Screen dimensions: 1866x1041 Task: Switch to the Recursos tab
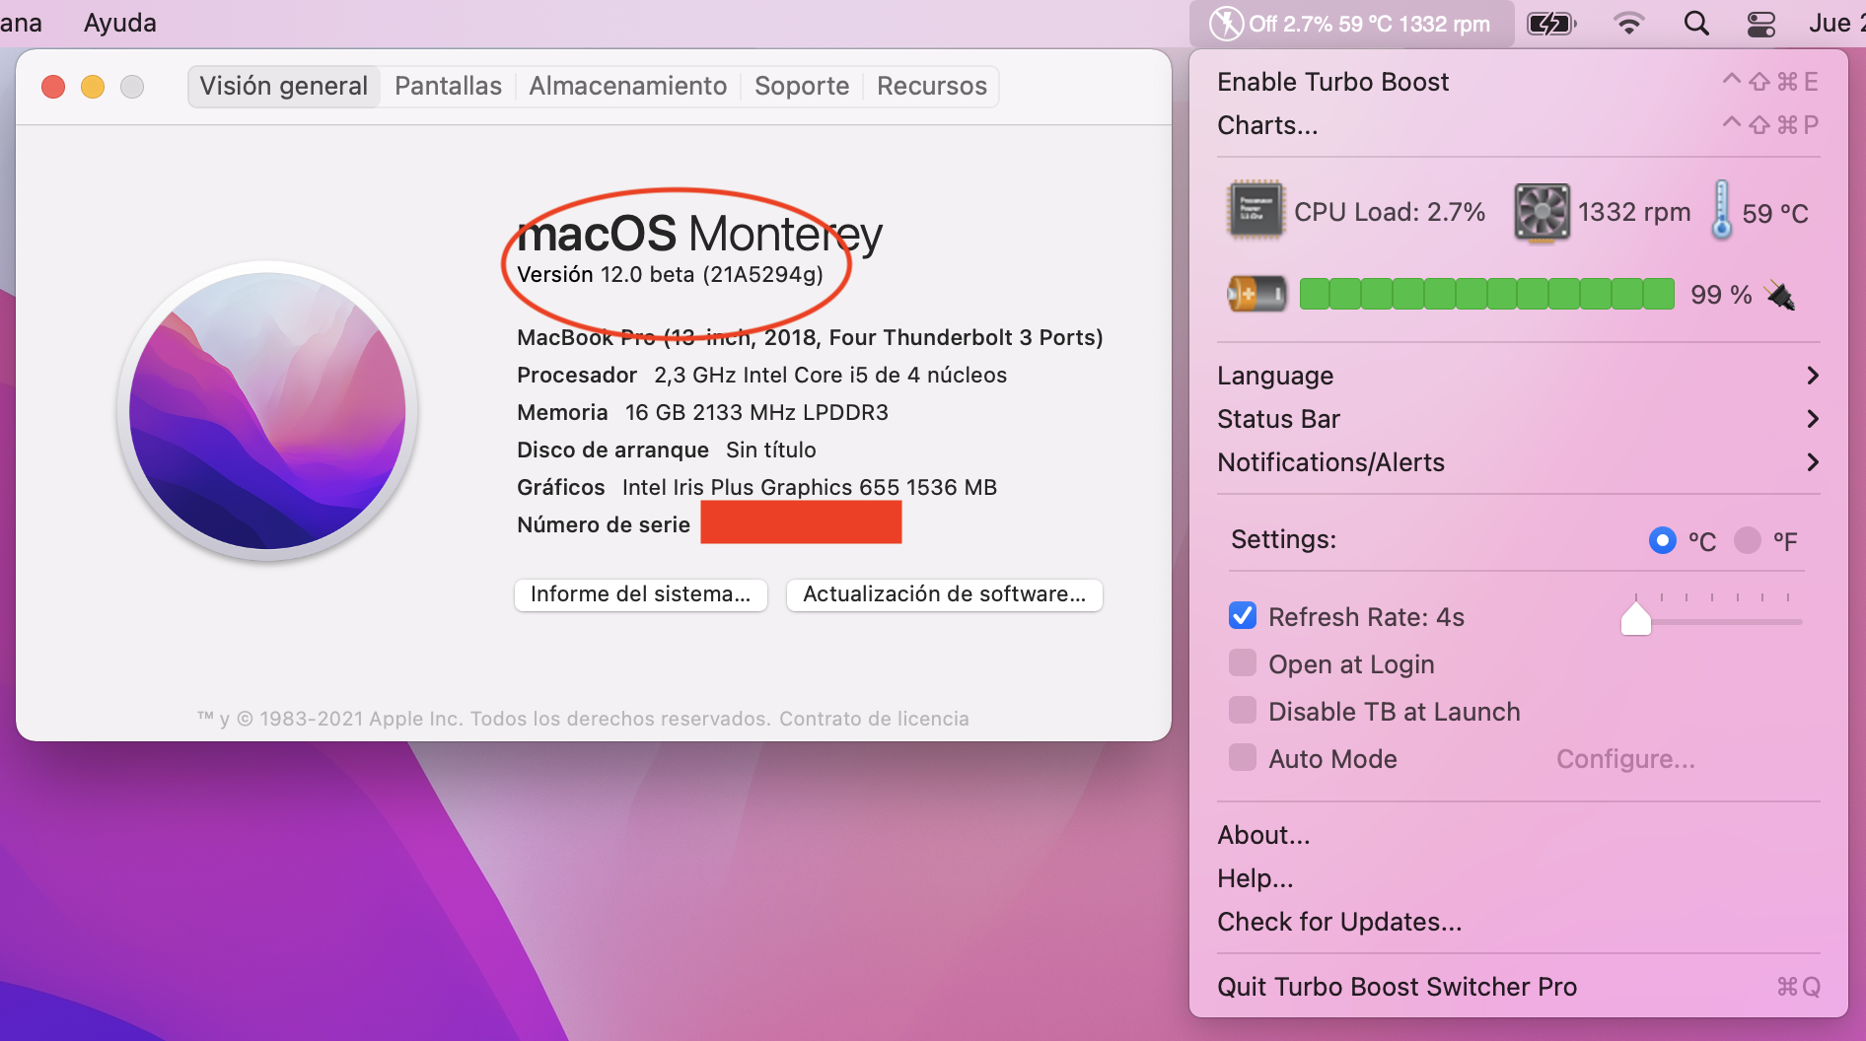(x=931, y=87)
